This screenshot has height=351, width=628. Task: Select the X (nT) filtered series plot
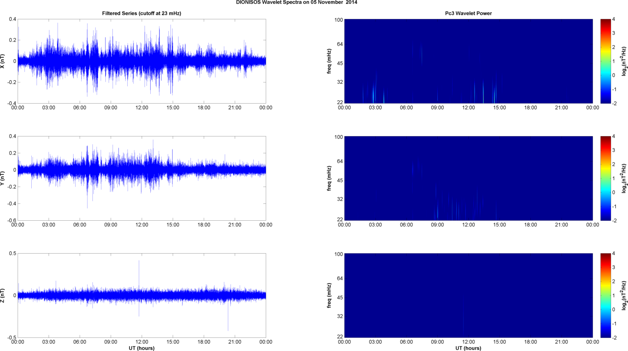(142, 61)
